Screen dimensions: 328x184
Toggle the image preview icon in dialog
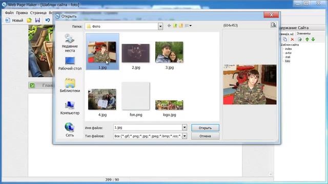point(273,25)
